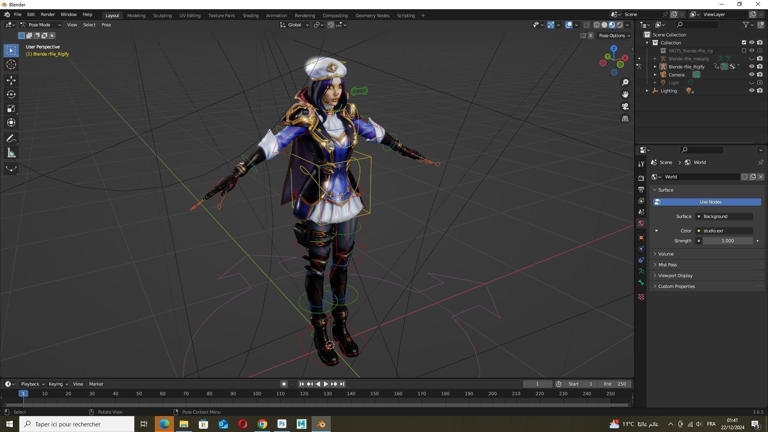This screenshot has height=432, width=768.
Task: Play the animation forward
Action: point(326,384)
